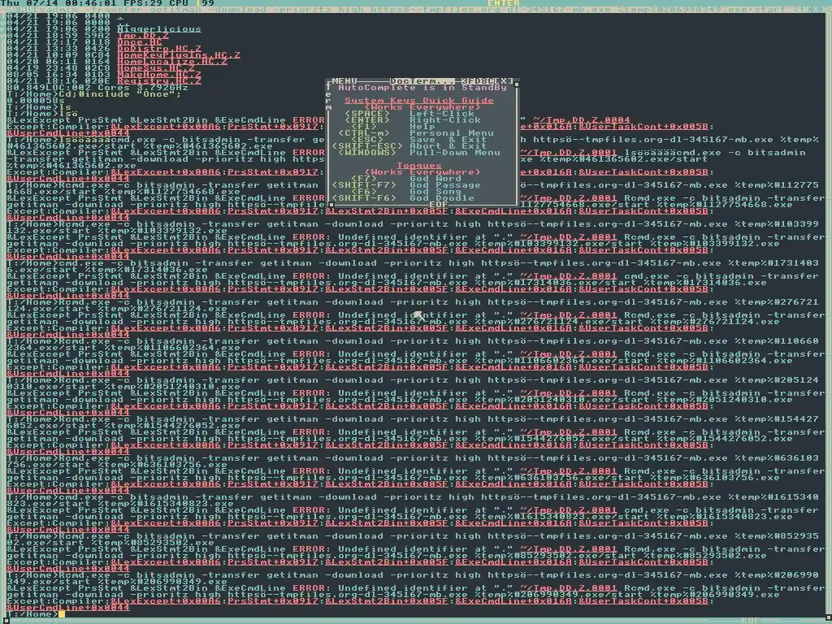Click the 59A2 file size value

[97, 36]
